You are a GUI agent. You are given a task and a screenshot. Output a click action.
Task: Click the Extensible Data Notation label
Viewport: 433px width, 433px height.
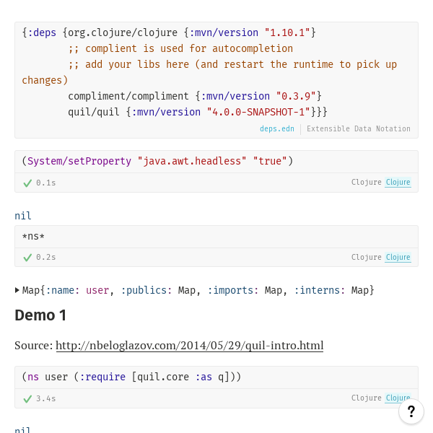358,129
